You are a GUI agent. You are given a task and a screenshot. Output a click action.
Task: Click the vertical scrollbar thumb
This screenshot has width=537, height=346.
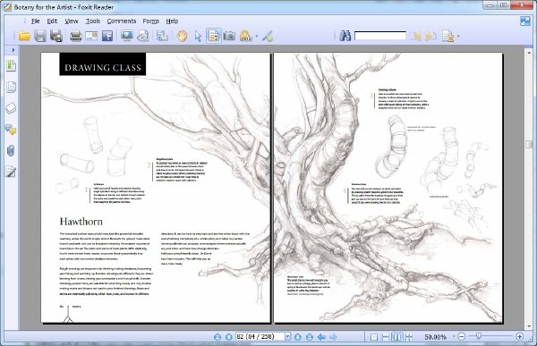[529, 144]
